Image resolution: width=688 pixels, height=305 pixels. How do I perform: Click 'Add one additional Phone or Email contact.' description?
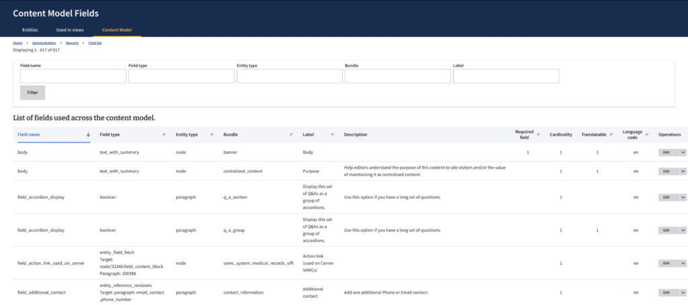point(386,292)
